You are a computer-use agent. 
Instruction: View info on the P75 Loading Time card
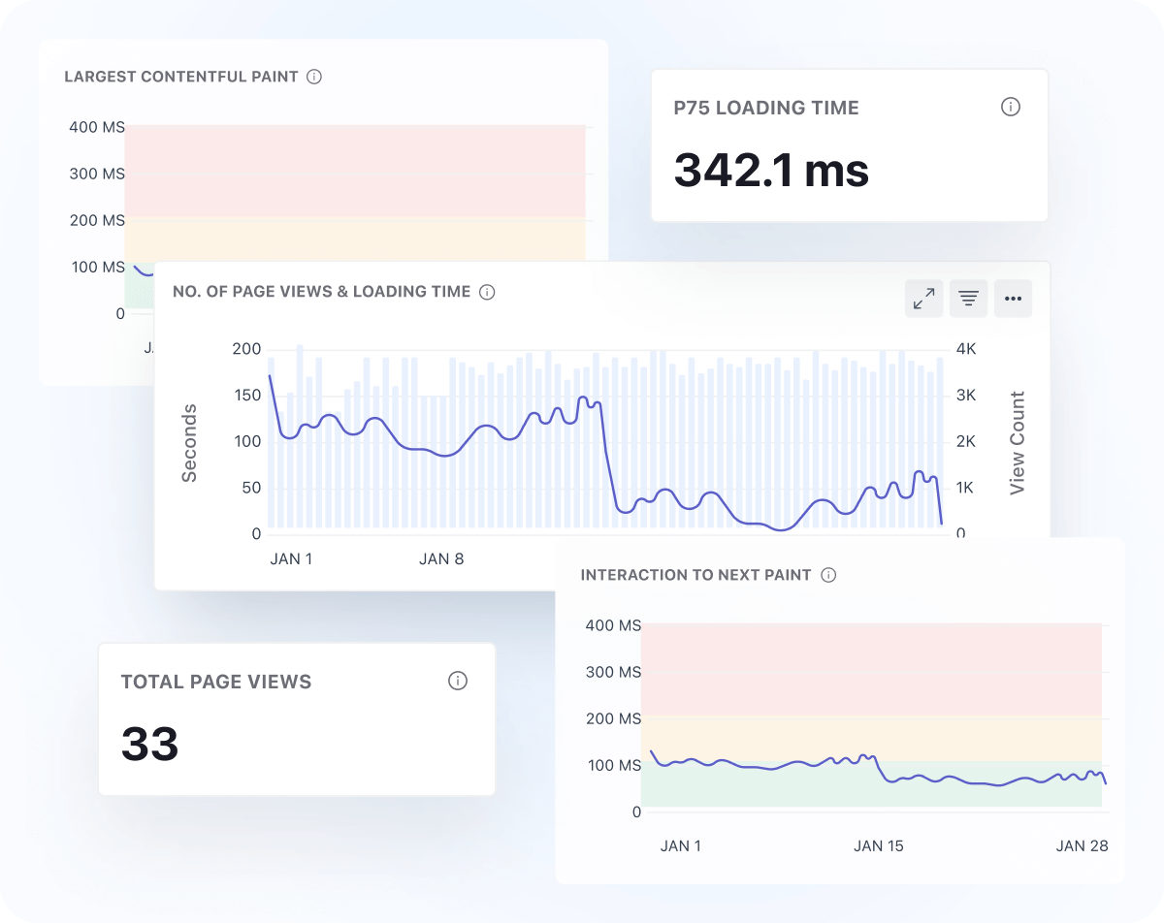pyautogui.click(x=1011, y=108)
